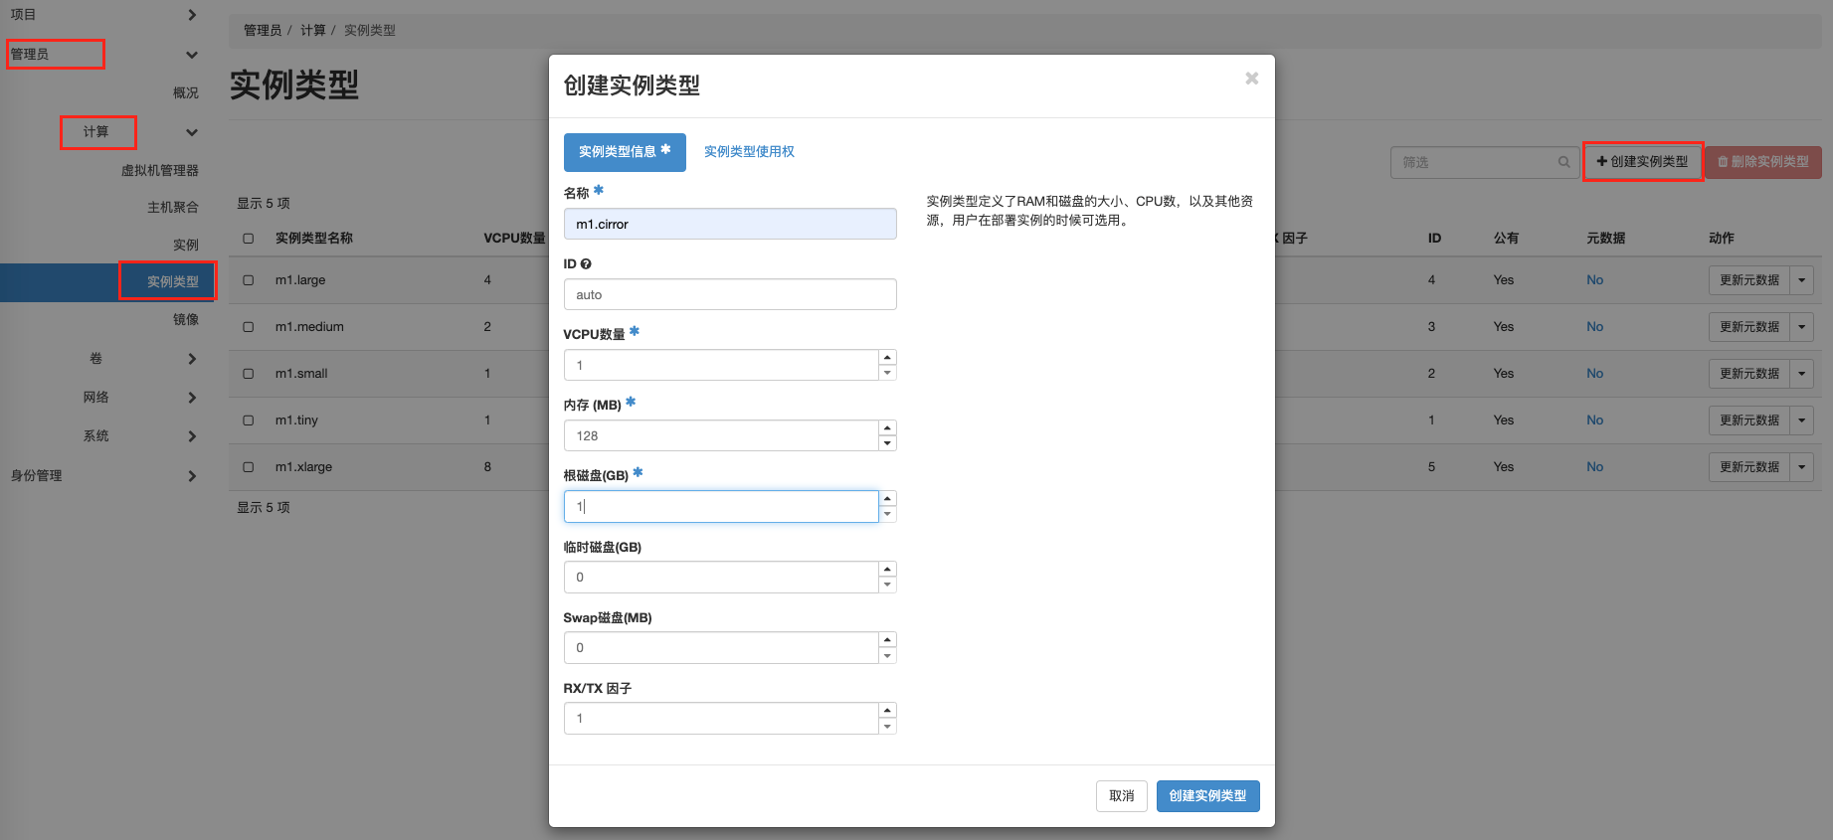Increase RX/TX 因子 with the up arrow
The width and height of the screenshot is (1833, 840).
point(887,711)
